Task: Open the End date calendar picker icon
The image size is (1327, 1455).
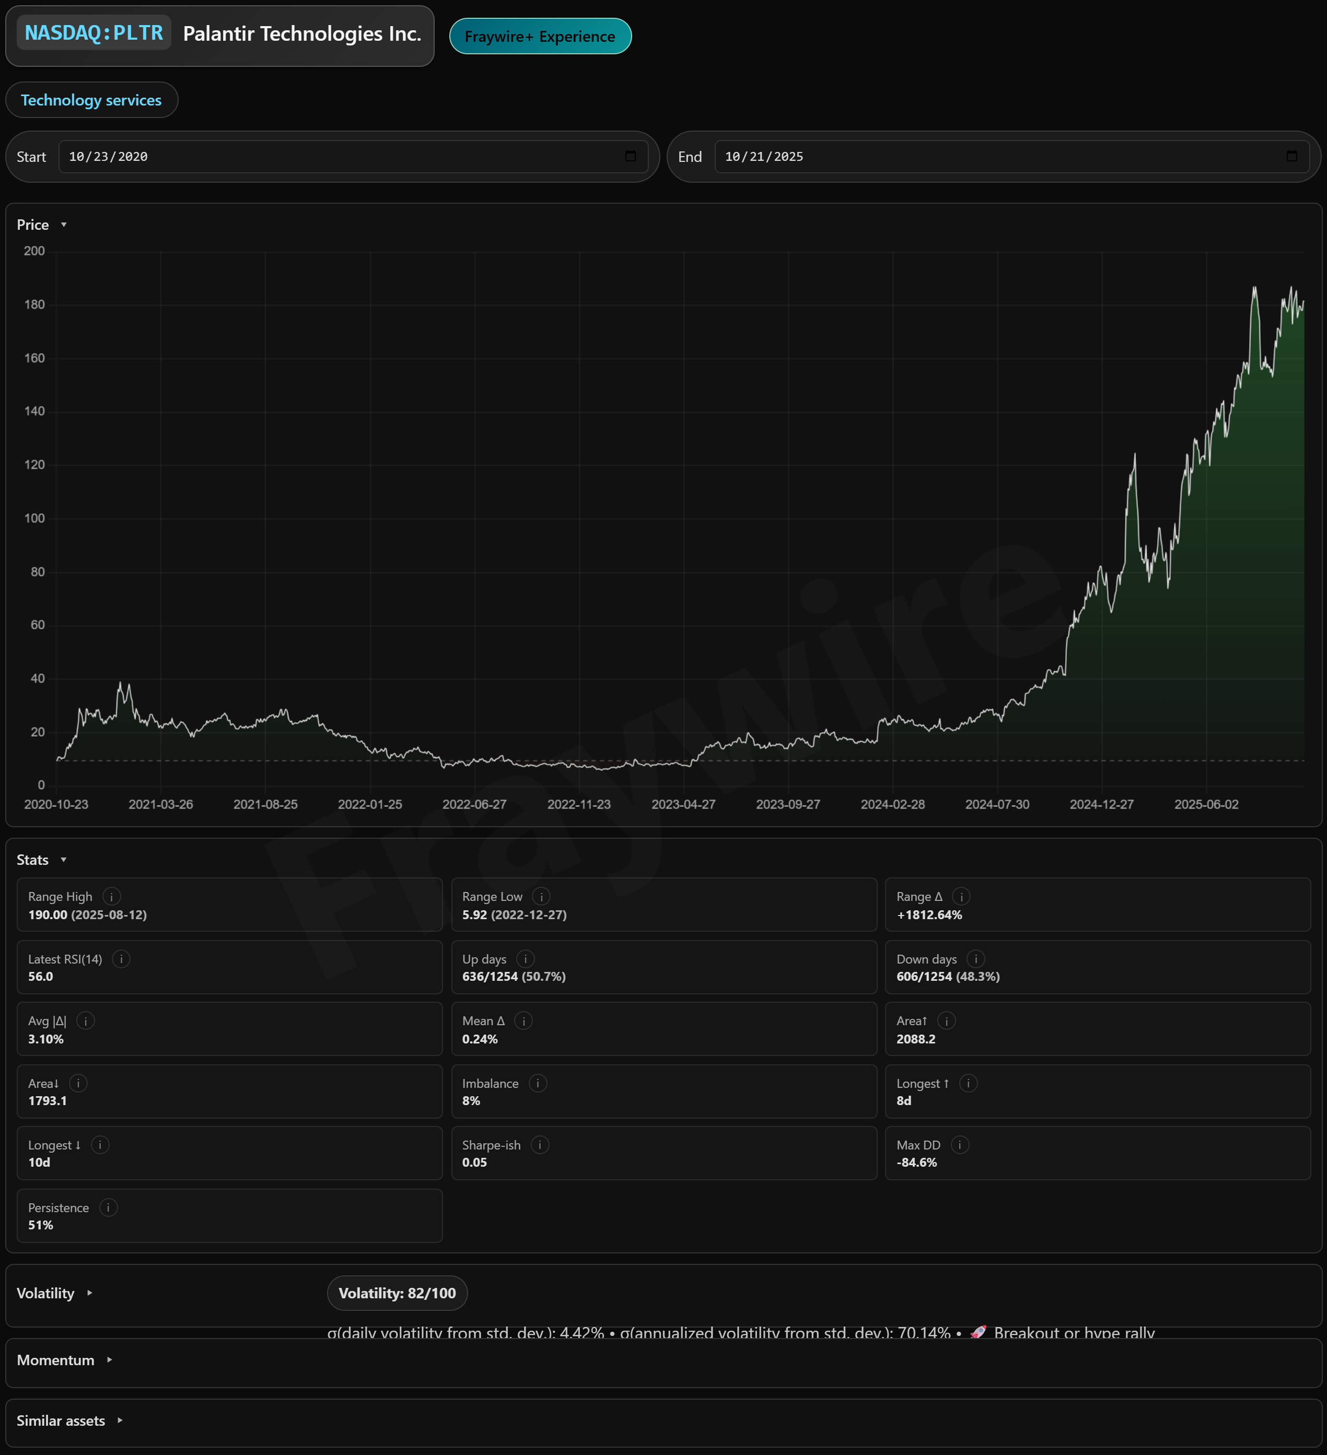Action: 1291,157
